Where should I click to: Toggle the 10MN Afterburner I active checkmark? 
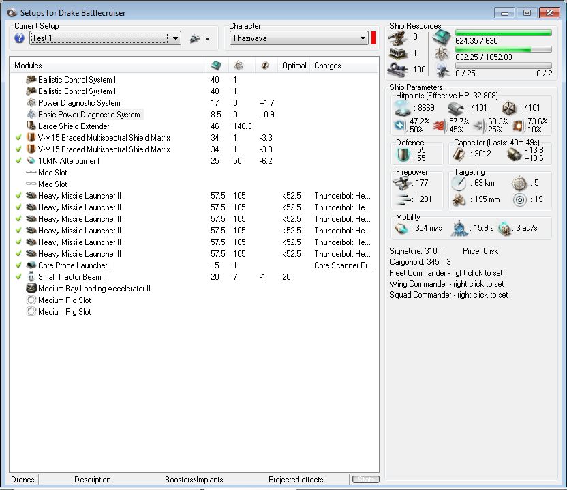[19, 161]
